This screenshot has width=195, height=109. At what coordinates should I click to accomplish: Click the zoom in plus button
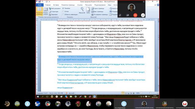click(158, 93)
